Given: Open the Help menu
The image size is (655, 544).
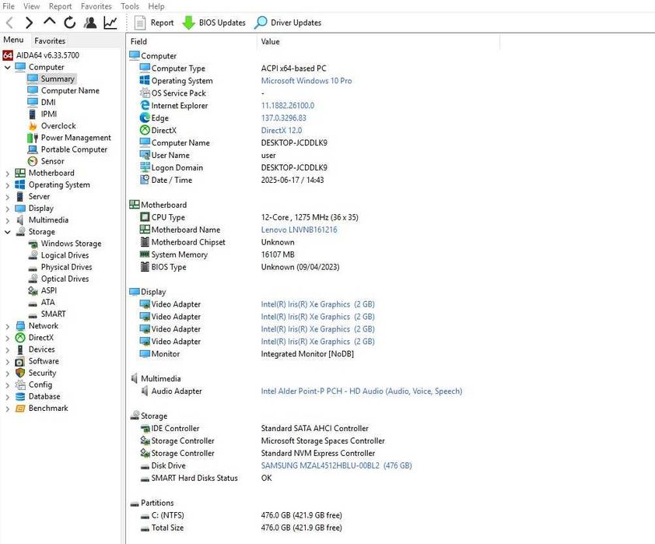Looking at the screenshot, I should tap(156, 6).
